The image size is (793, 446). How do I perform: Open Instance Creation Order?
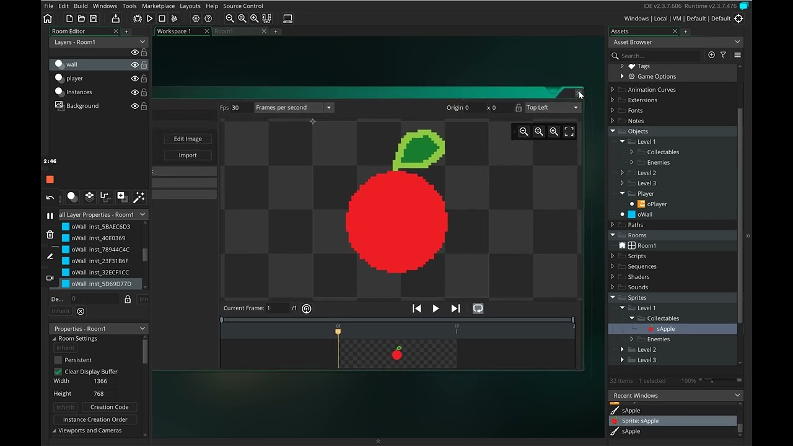point(95,419)
